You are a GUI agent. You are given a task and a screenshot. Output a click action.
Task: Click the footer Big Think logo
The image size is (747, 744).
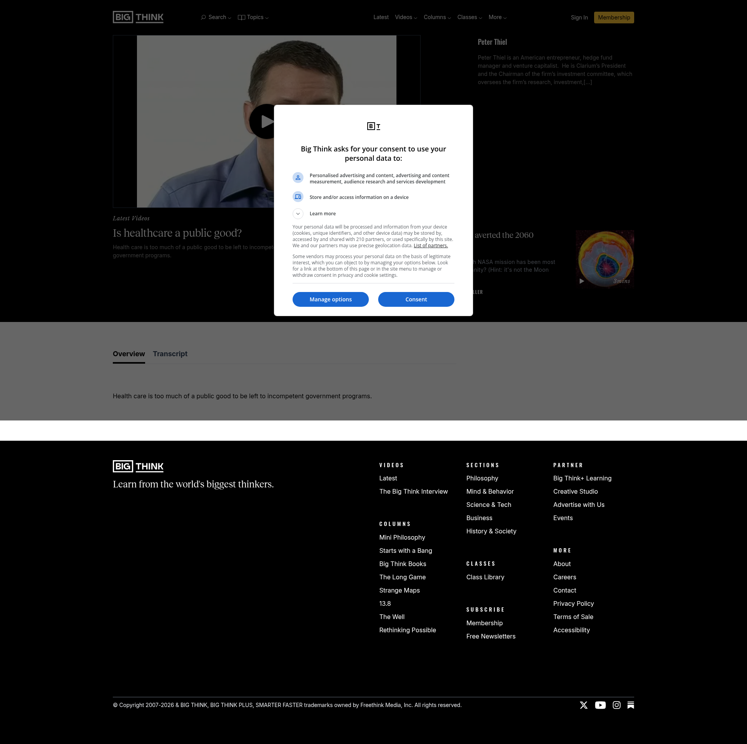(138, 466)
